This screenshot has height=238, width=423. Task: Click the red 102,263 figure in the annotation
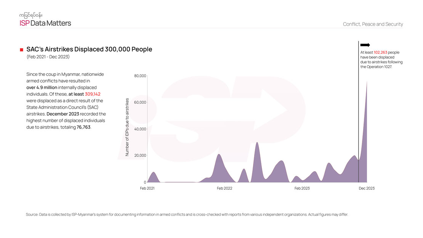click(x=380, y=52)
